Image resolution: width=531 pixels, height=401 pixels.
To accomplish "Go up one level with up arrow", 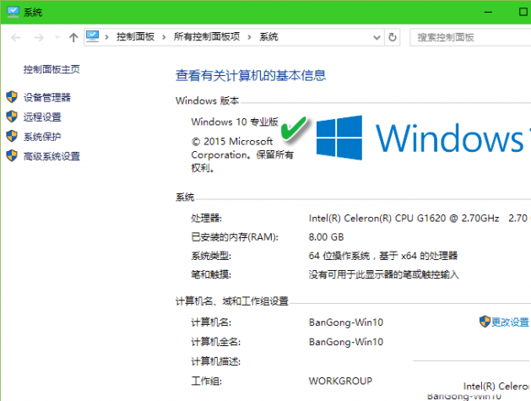I will click(x=73, y=37).
